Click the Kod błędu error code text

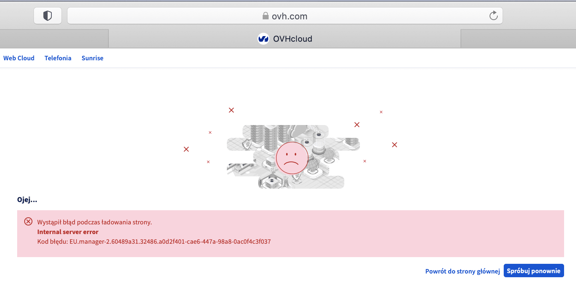click(x=154, y=241)
